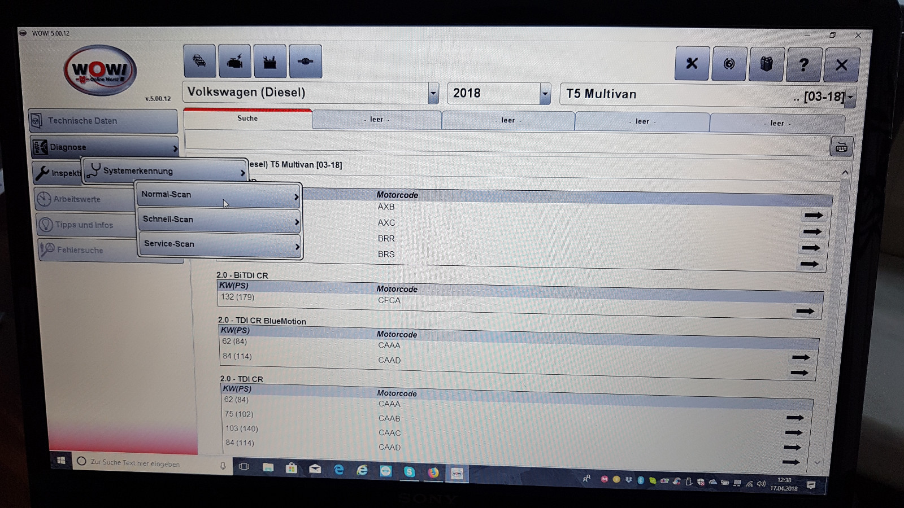This screenshot has height=508, width=904.
Task: Click the 2.0 - TDI CR BlueMotion heading
Action: (262, 321)
